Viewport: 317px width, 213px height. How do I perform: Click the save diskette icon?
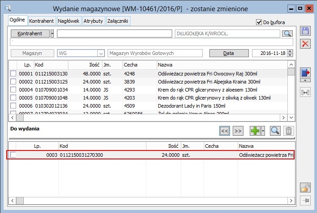(x=305, y=31)
